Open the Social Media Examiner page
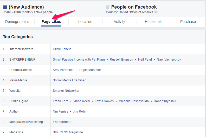 pyautogui.click(x=69, y=80)
